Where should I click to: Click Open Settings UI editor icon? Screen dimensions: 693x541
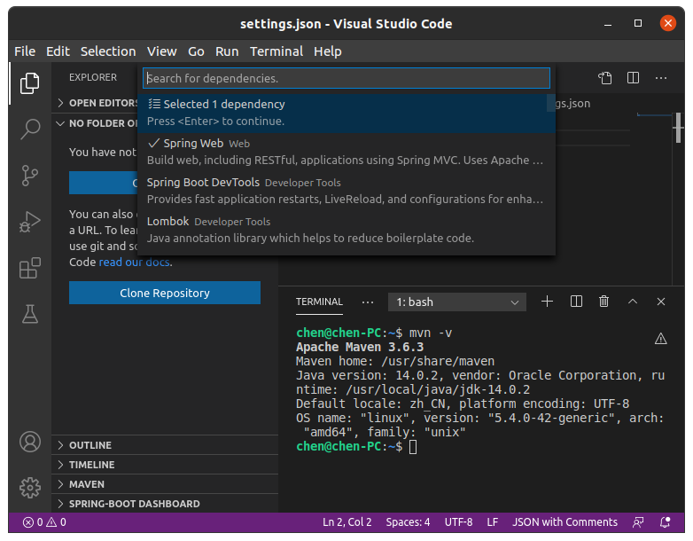point(605,78)
